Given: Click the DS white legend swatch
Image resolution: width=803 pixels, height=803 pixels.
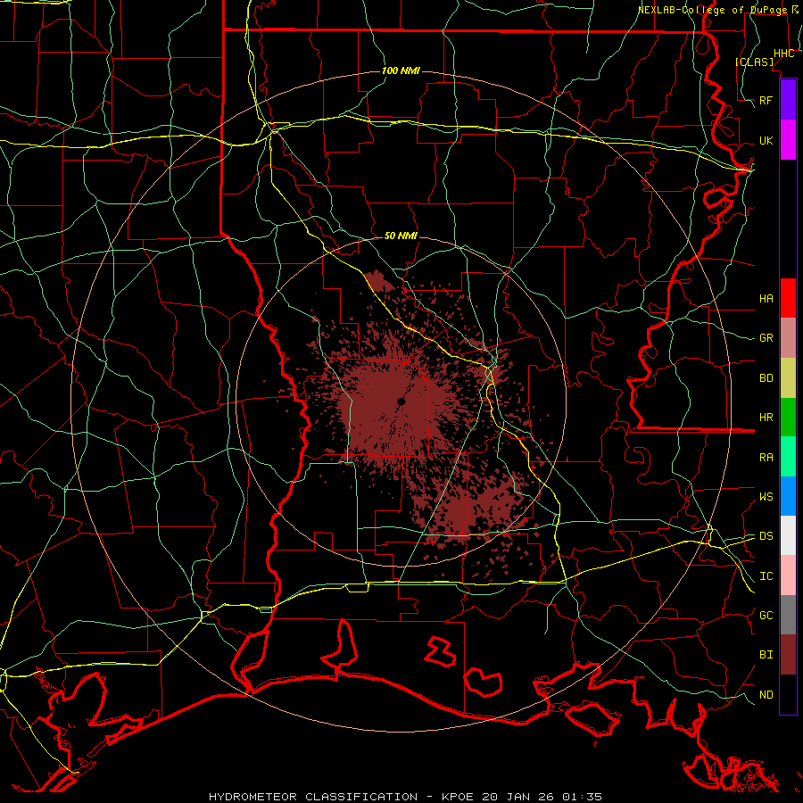Looking at the screenshot, I should click(788, 535).
